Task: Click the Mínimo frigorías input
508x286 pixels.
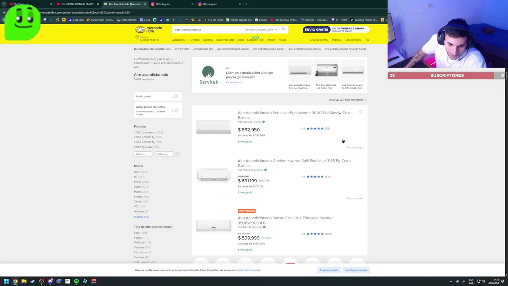Action: [143, 154]
